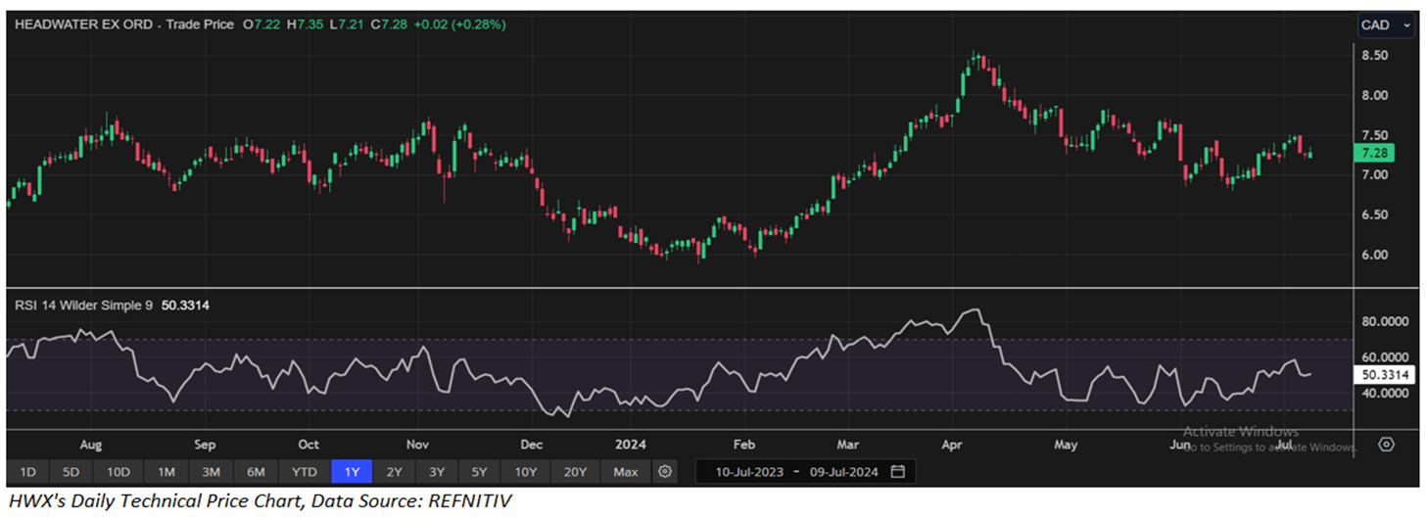This screenshot has height=520, width=1427.
Task: Open the CAD currency dropdown
Action: click(1385, 25)
